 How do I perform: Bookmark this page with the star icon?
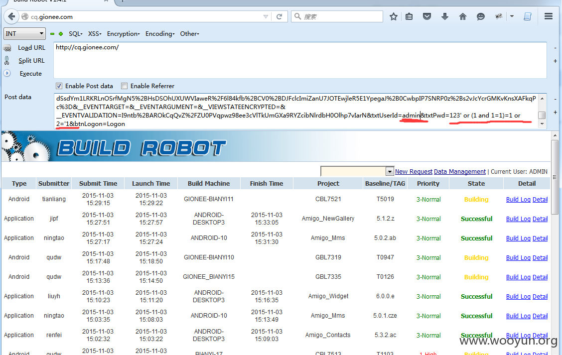394,16
